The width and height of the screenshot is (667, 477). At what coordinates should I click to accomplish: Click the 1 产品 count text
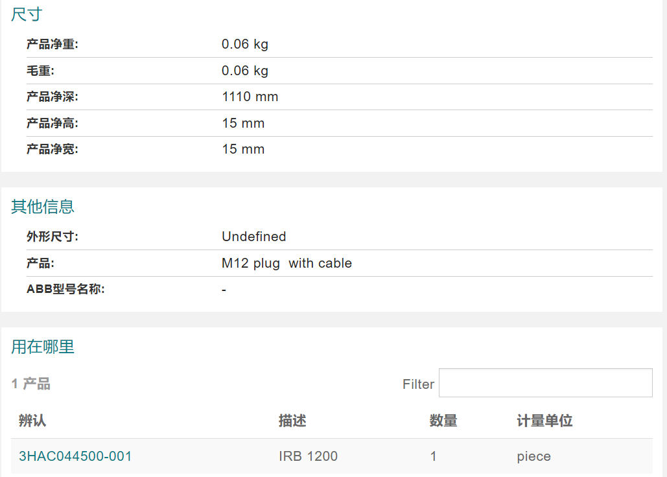30,384
